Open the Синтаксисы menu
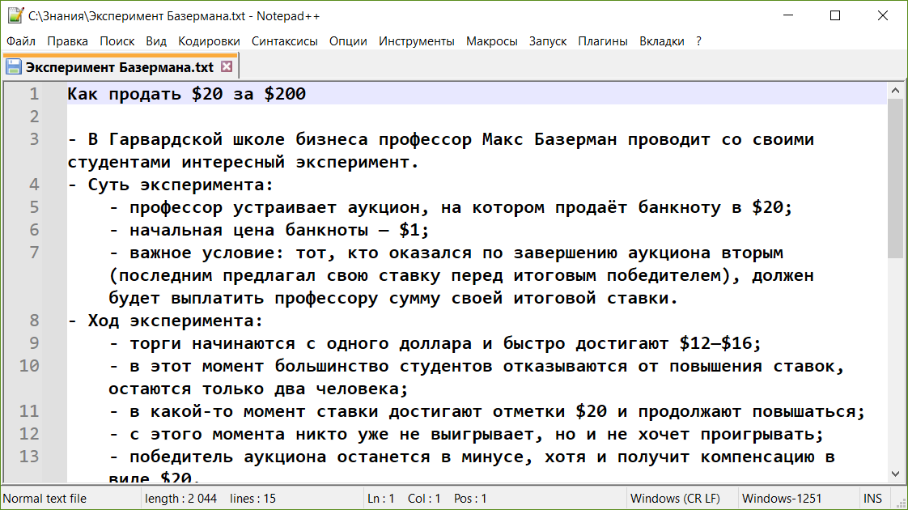Viewport: 908px width, 510px height. tap(284, 40)
